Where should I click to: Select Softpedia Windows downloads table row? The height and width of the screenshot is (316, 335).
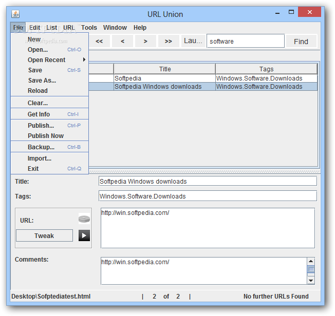tap(203, 87)
